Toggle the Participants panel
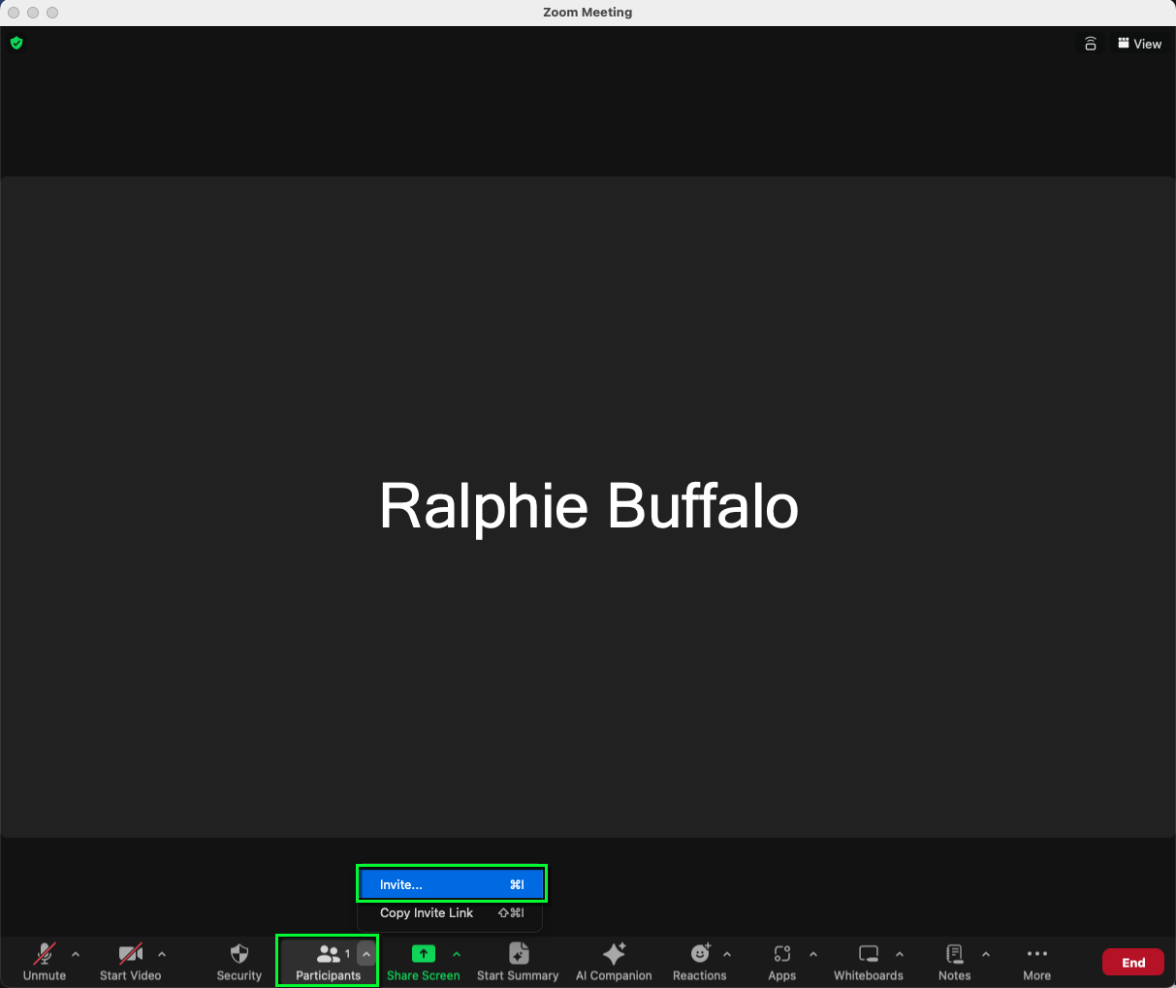 pos(328,955)
